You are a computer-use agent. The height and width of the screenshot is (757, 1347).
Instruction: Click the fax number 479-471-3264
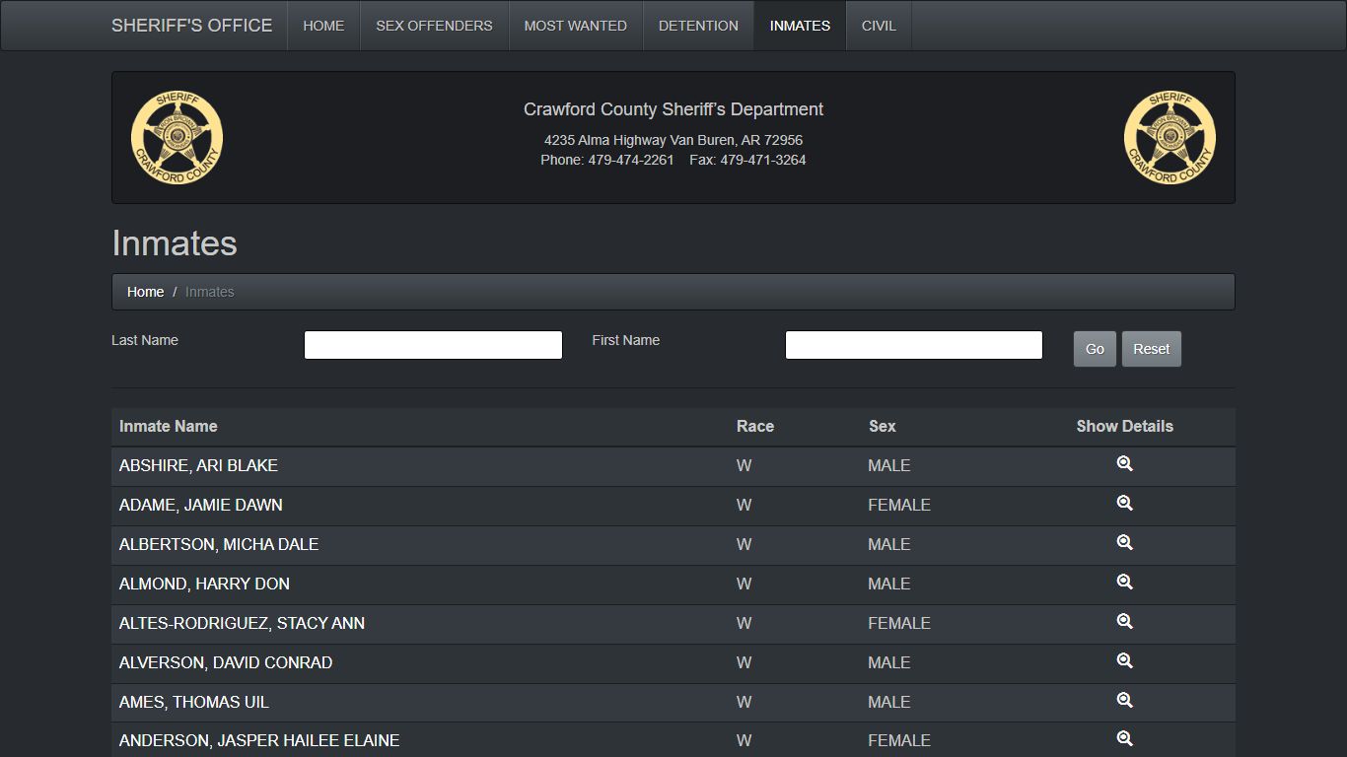click(x=763, y=160)
